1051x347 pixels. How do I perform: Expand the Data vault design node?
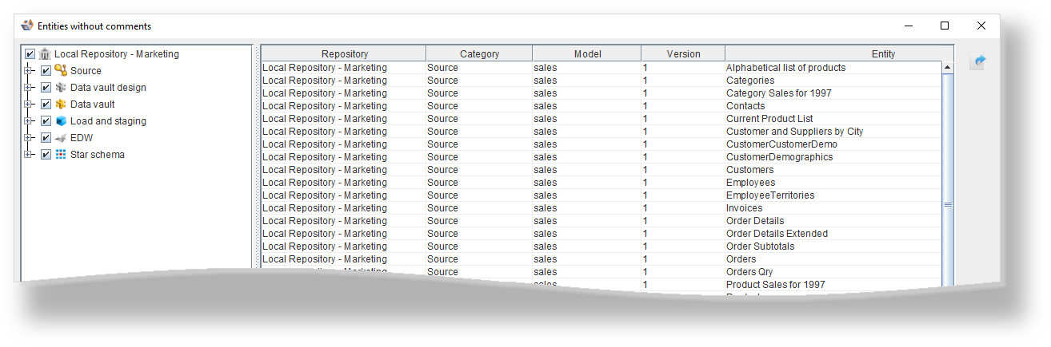pos(29,88)
